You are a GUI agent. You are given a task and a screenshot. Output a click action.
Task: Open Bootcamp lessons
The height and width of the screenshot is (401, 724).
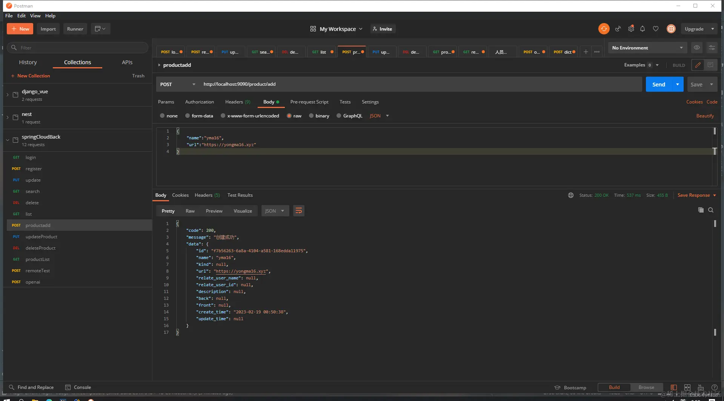click(x=570, y=387)
